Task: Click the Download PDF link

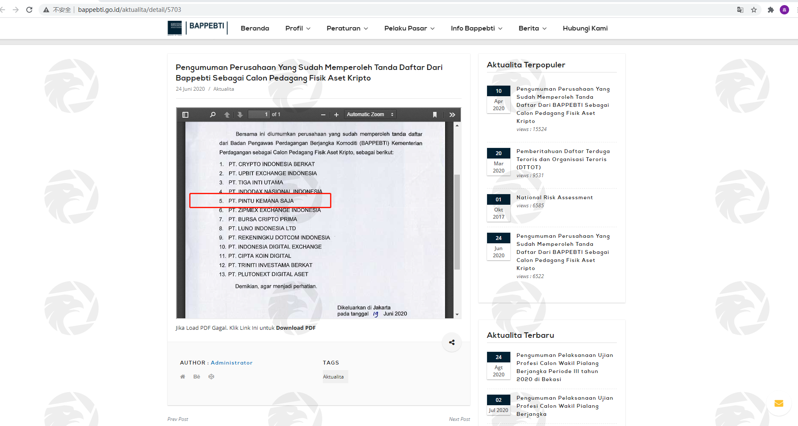Action: 296,328
